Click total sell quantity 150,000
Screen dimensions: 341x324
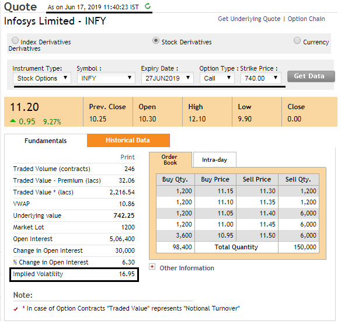[x=298, y=248]
